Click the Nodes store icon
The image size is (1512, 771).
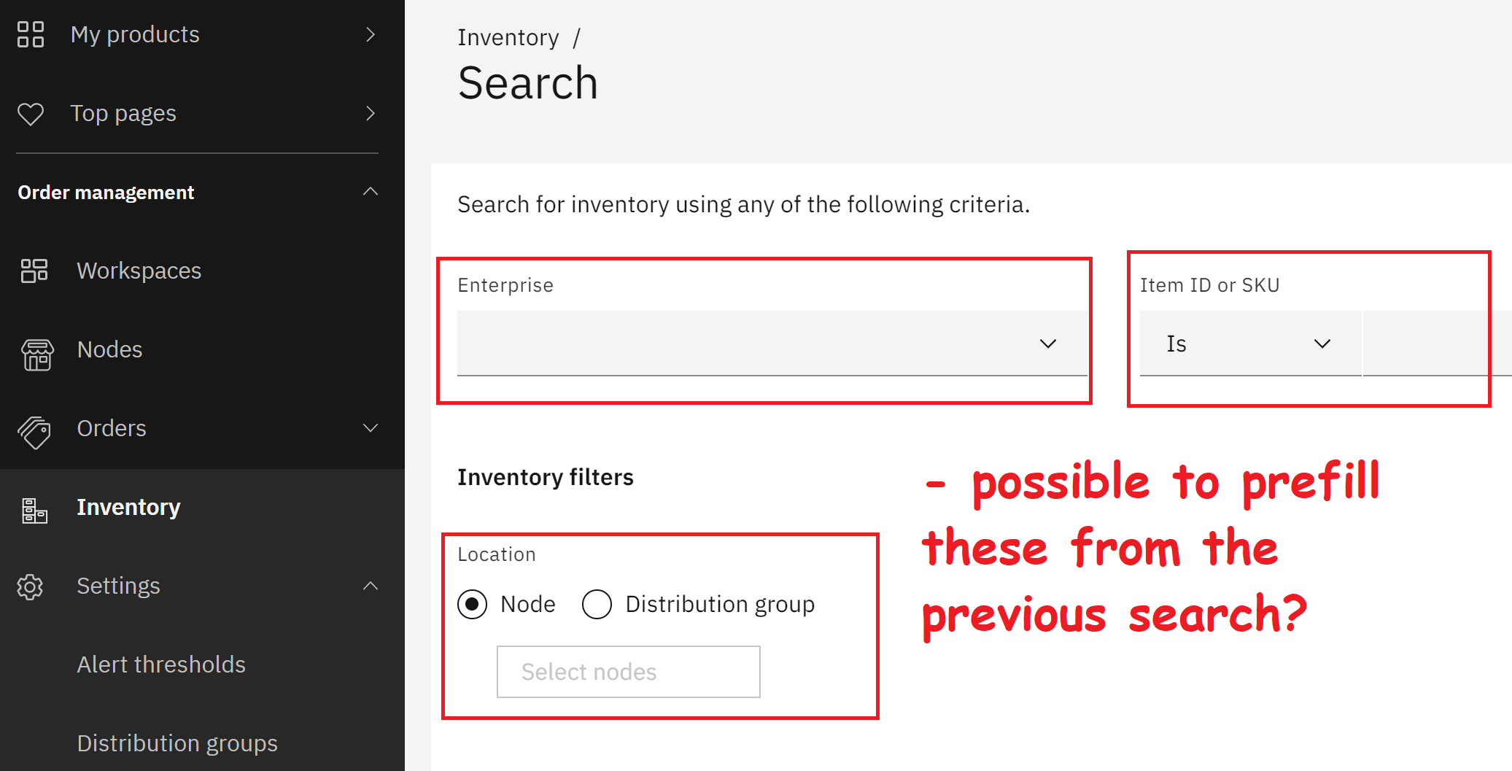[37, 354]
